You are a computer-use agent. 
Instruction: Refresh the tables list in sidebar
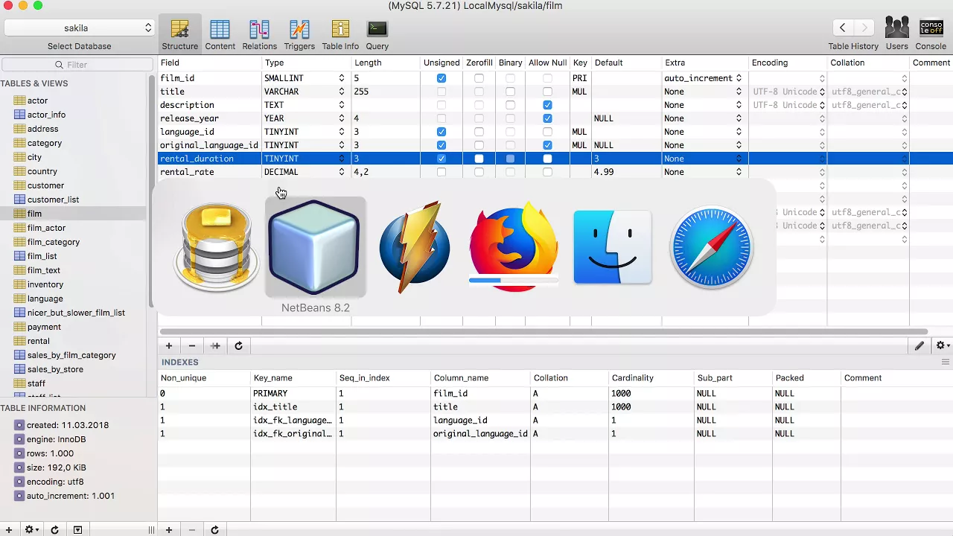tap(54, 530)
